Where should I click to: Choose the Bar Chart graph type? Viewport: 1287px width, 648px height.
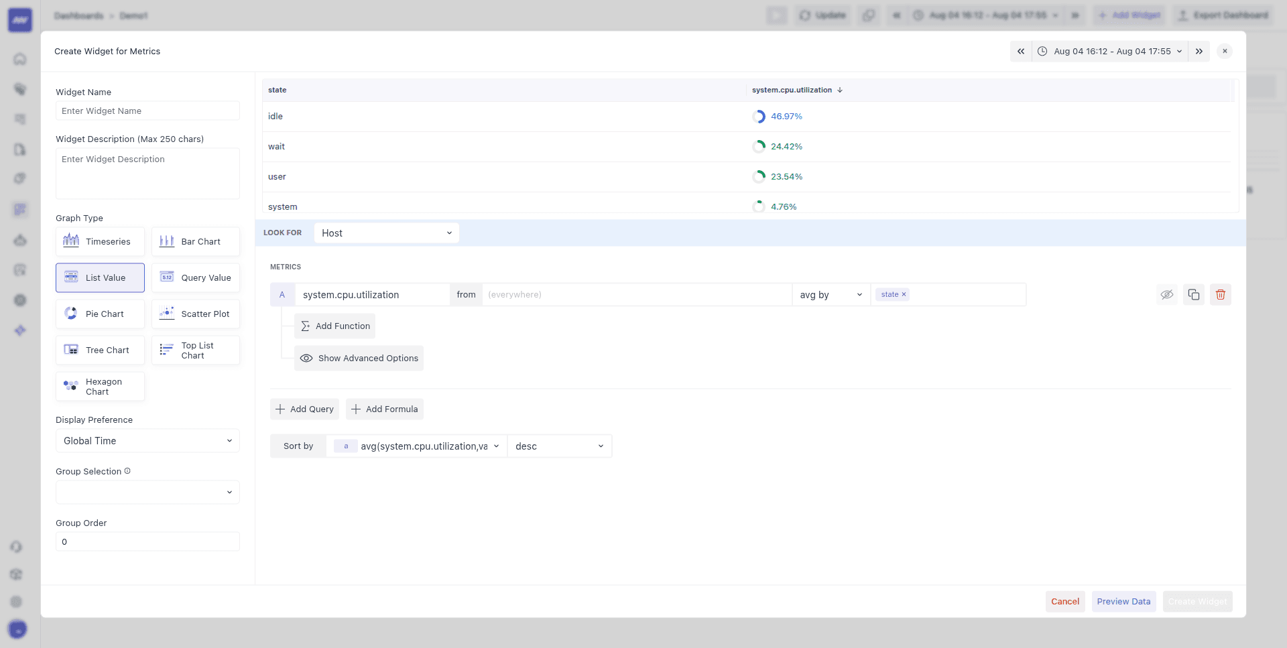(195, 241)
